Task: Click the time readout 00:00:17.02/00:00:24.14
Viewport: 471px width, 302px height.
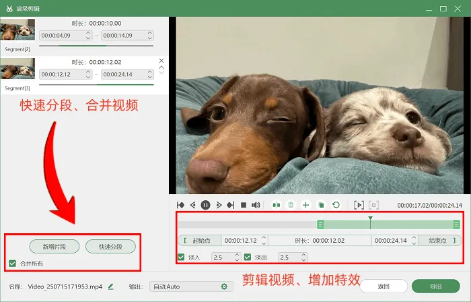Action: pos(429,206)
